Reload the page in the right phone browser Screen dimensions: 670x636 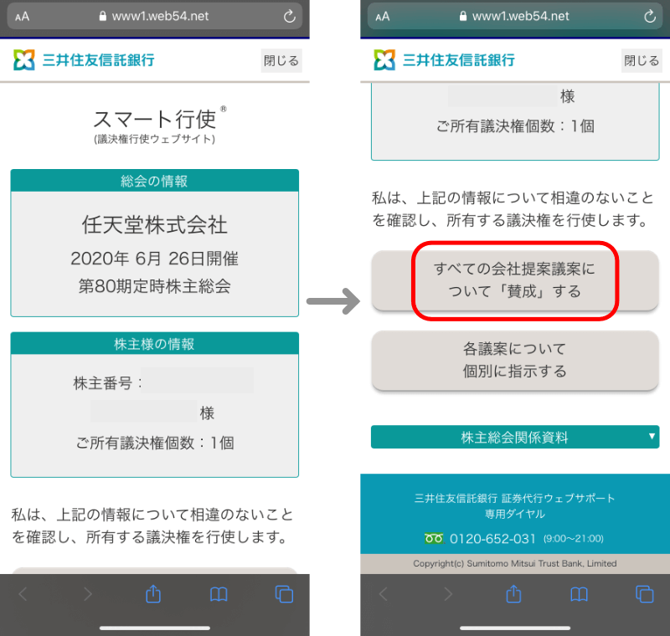click(650, 16)
